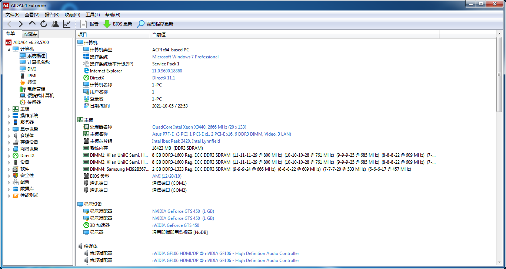
Task: Switch to the 菜单 tab
Action: tap(11, 34)
